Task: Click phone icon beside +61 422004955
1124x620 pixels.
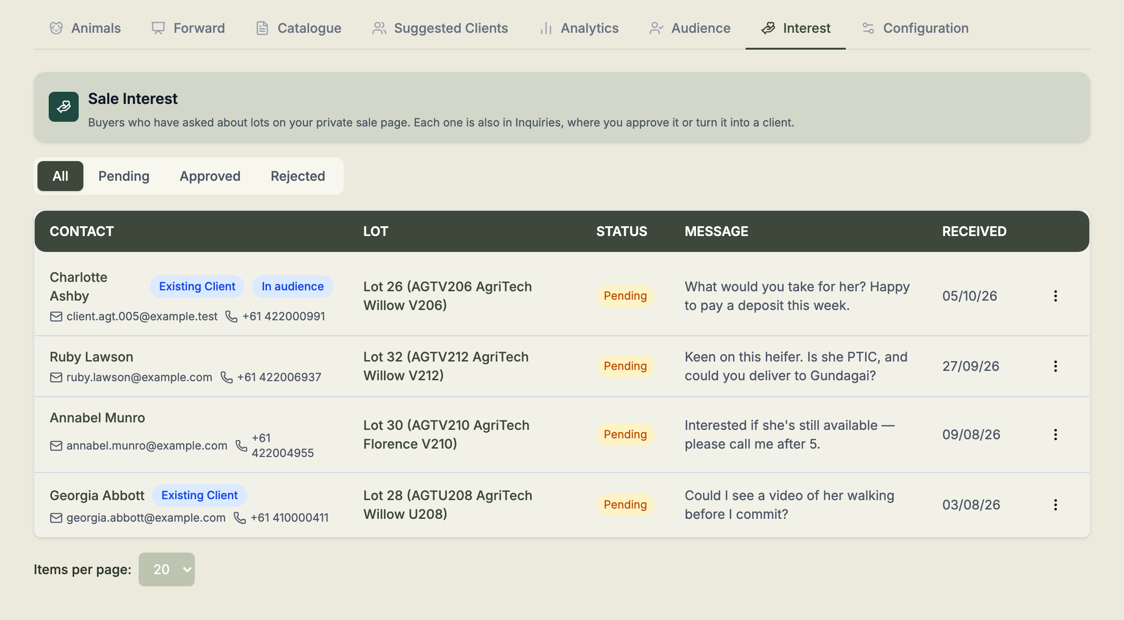Action: tap(241, 446)
